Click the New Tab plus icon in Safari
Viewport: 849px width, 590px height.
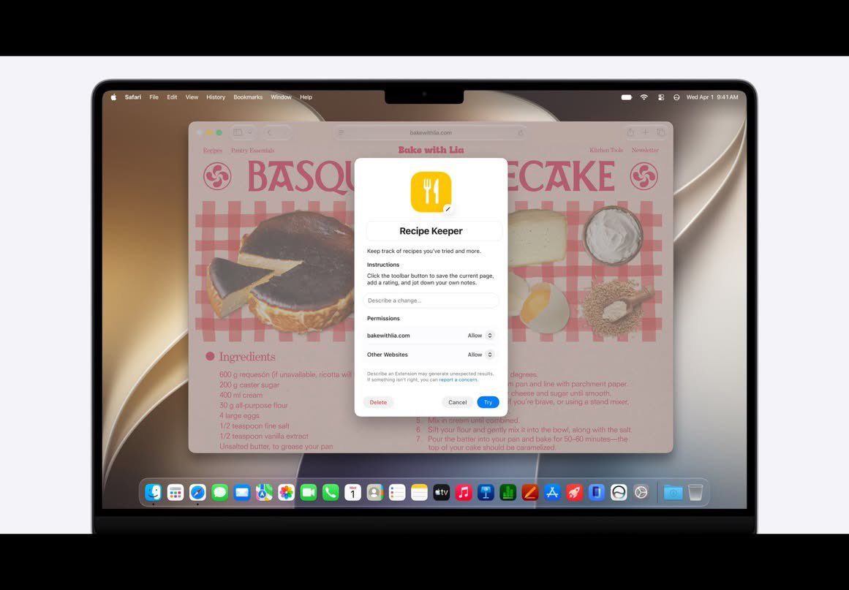click(x=646, y=132)
